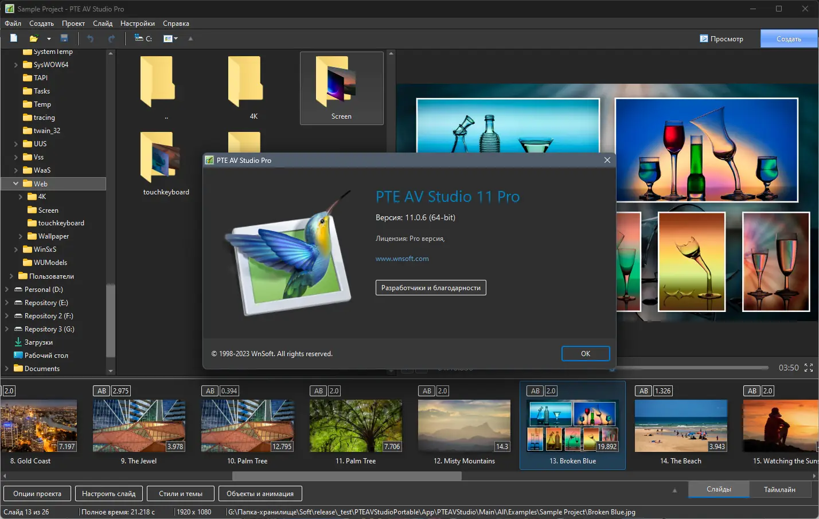Screen dimensions: 819x519
Task: Click the up-arrow parent folder icon
Action: point(190,38)
